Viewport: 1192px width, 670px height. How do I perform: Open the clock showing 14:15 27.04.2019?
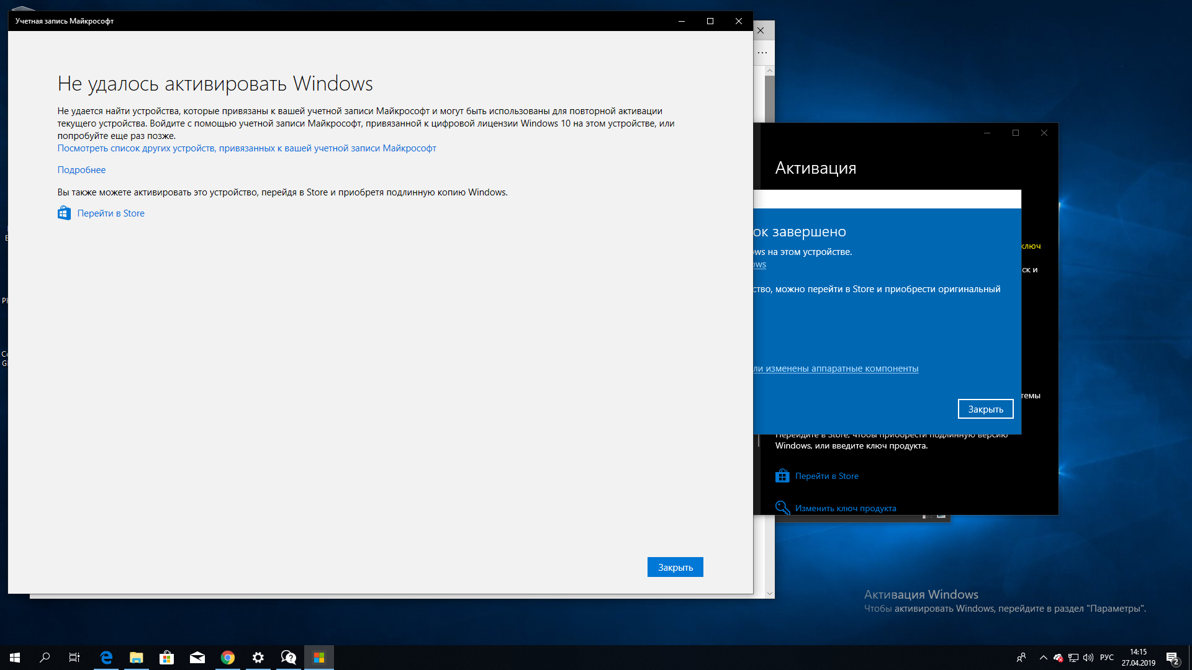point(1139,658)
